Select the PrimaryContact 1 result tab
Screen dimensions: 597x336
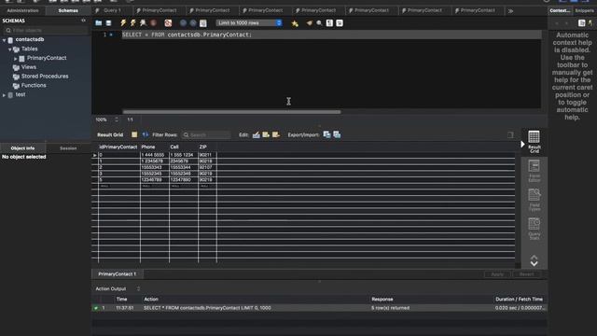118,273
